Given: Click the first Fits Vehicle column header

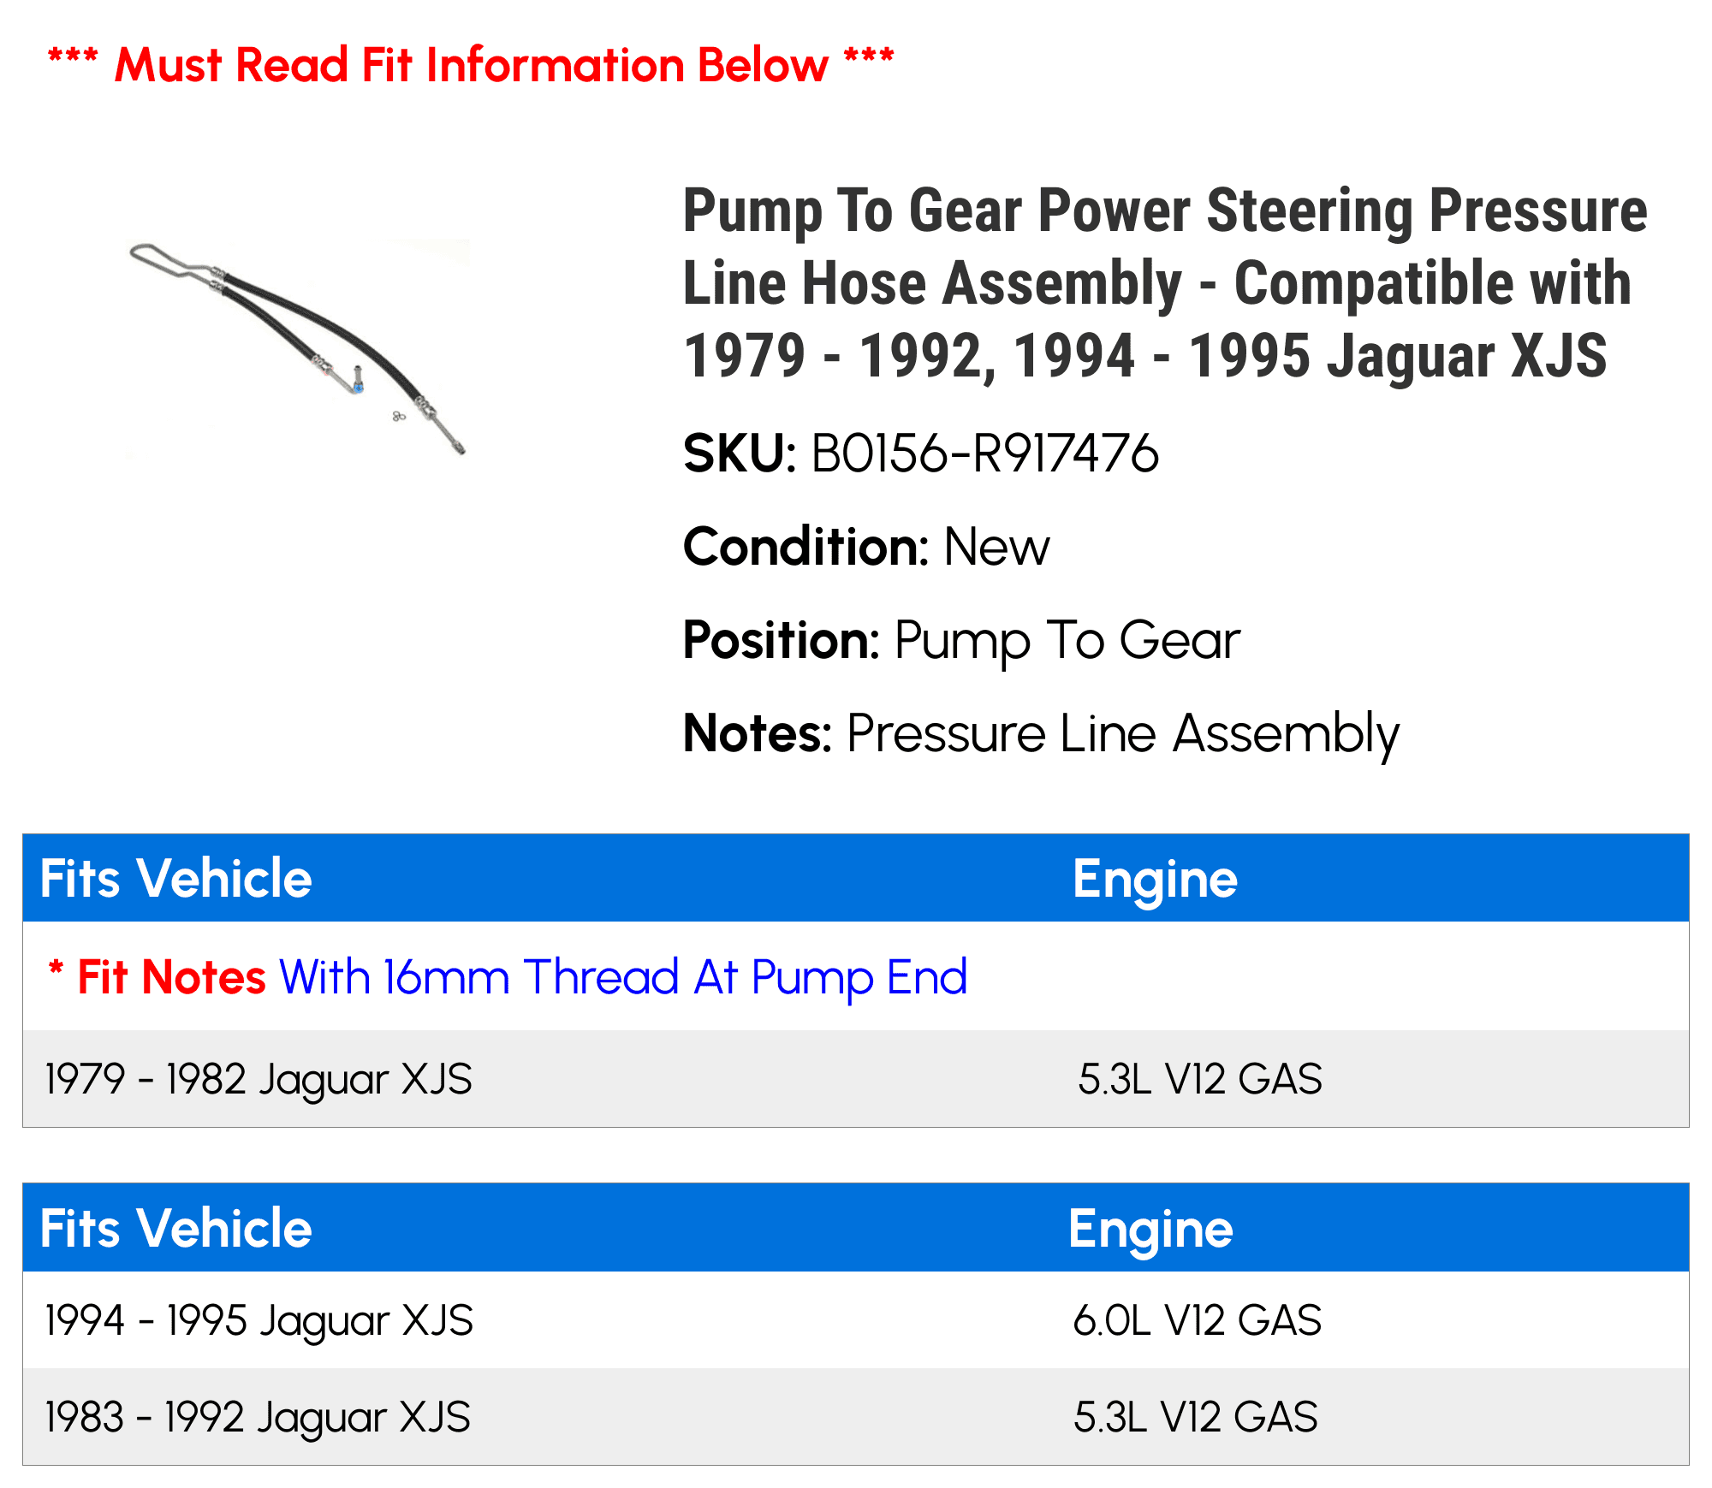Looking at the screenshot, I should (176, 879).
